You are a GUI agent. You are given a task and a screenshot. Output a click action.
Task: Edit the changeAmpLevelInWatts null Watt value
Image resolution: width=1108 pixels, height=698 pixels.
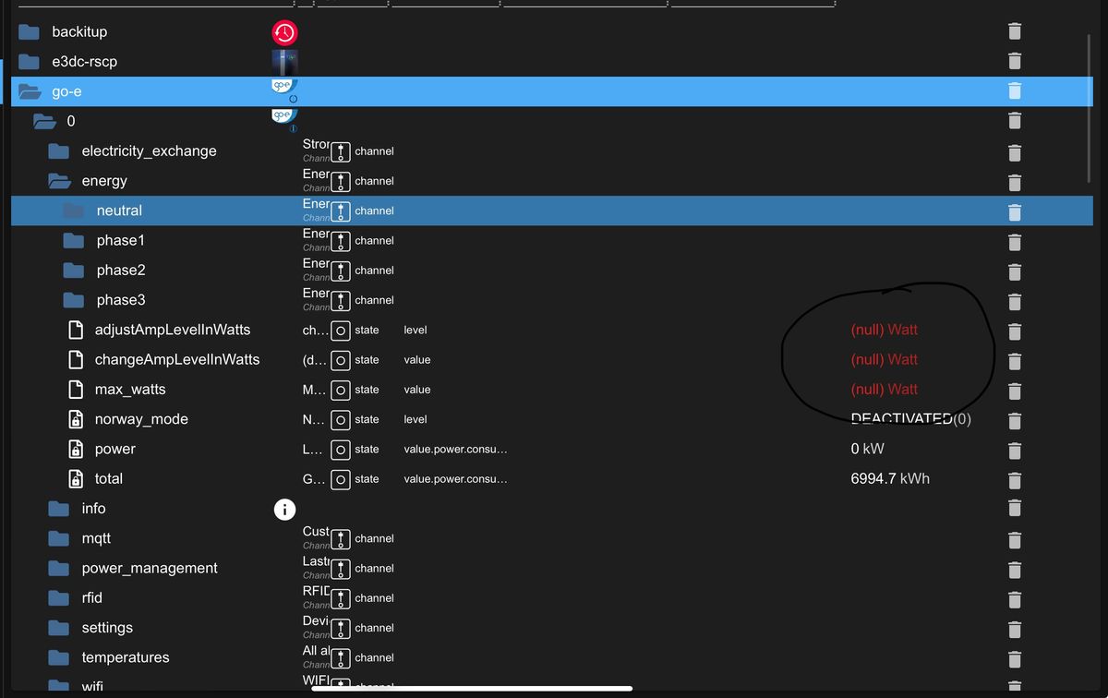pos(884,359)
